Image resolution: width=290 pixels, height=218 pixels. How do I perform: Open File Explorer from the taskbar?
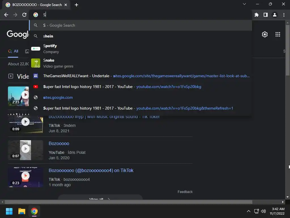click(x=22, y=211)
